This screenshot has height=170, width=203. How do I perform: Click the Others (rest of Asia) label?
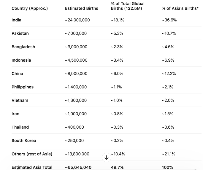click(32, 154)
